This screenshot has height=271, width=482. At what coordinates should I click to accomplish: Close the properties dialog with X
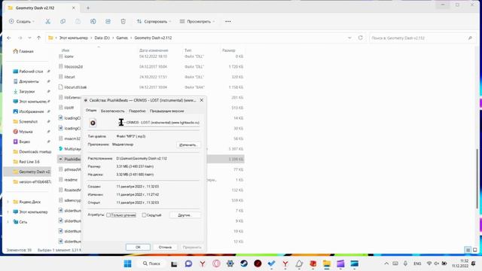201,100
